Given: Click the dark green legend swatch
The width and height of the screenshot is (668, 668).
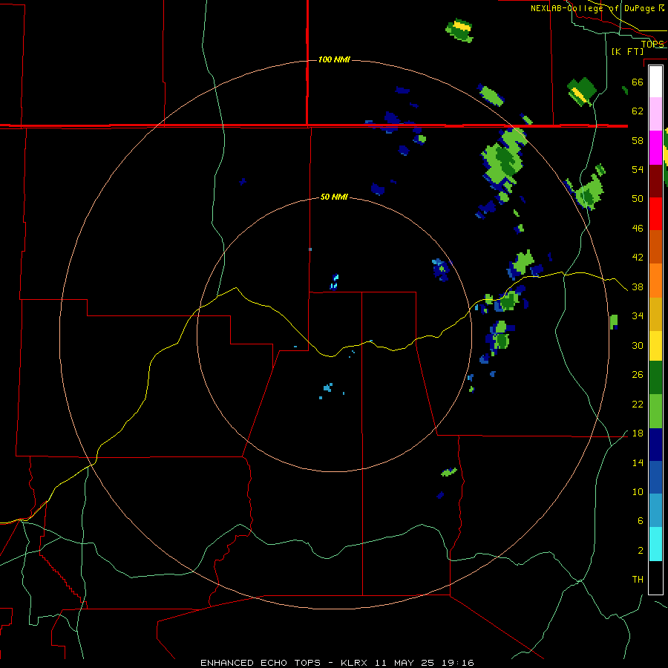Looking at the screenshot, I should tap(655, 378).
